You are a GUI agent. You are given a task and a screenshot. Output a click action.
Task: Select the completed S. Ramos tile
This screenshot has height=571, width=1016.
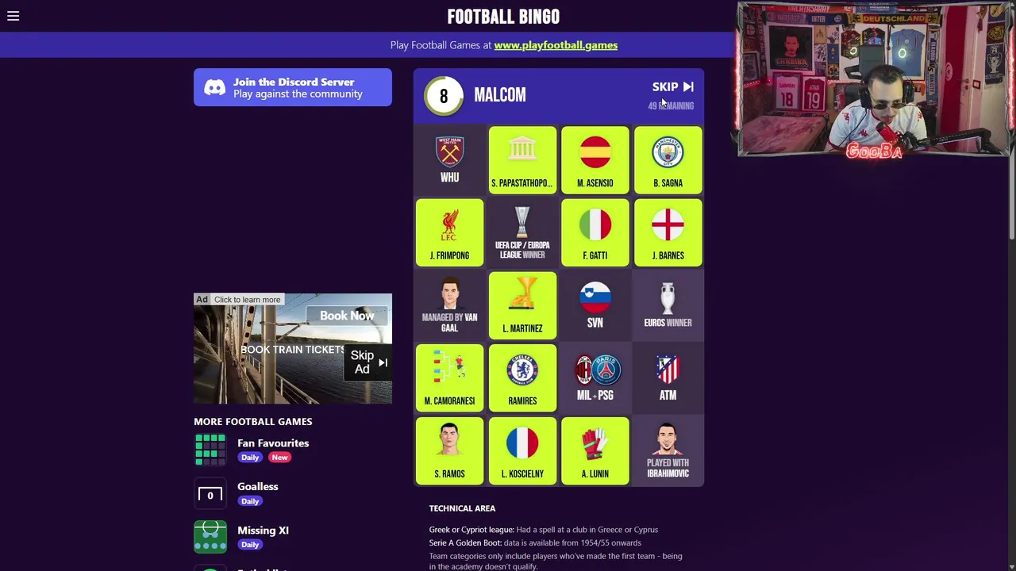449,450
